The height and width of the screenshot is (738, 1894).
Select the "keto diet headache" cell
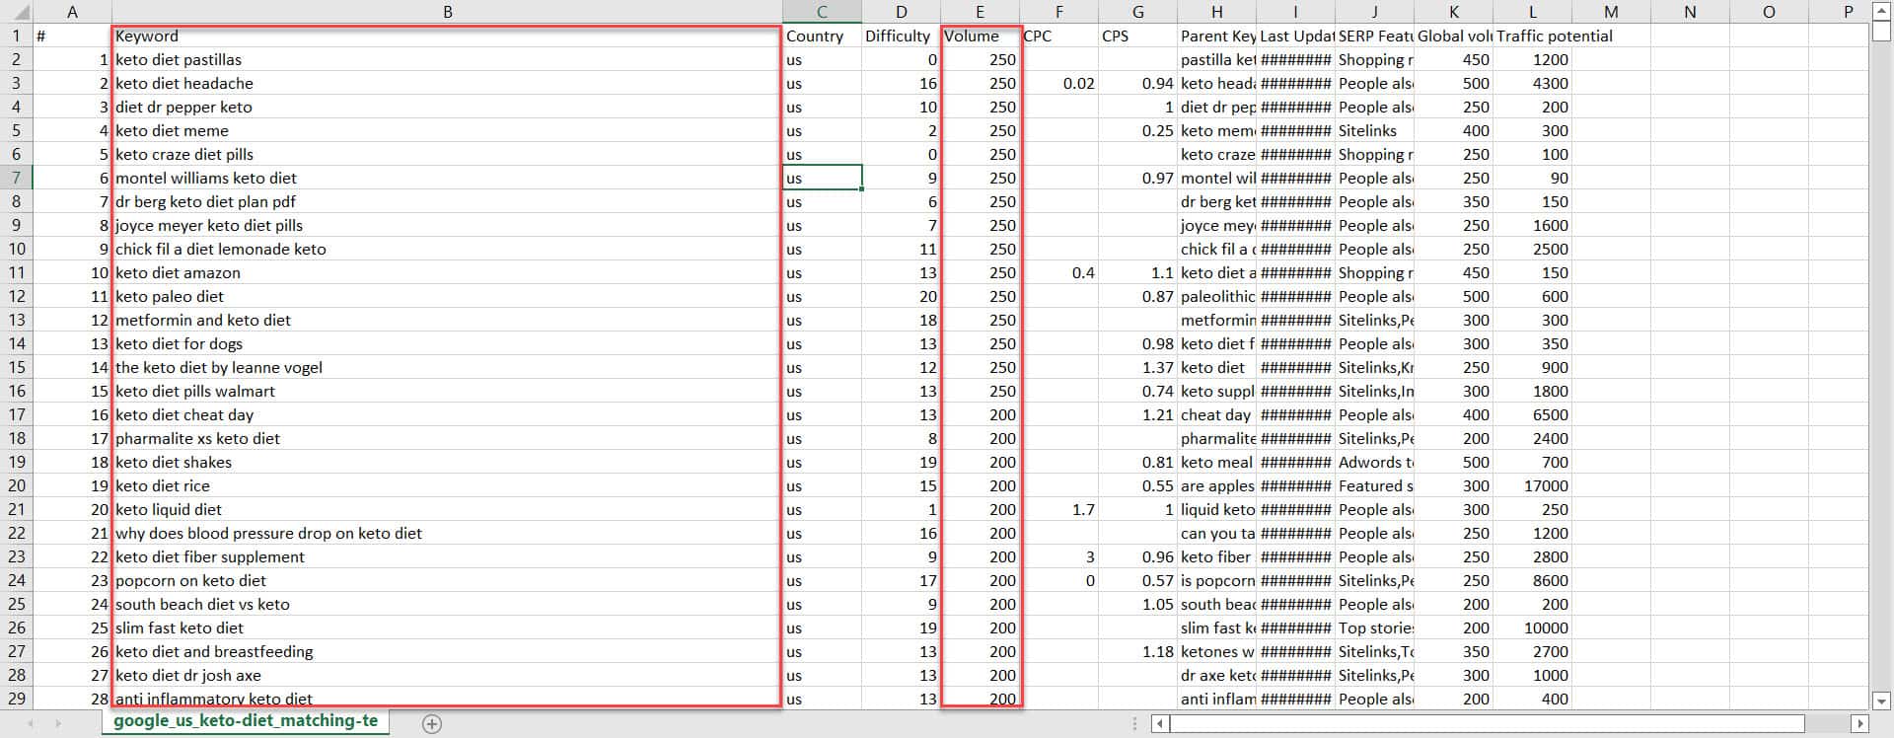(x=447, y=83)
